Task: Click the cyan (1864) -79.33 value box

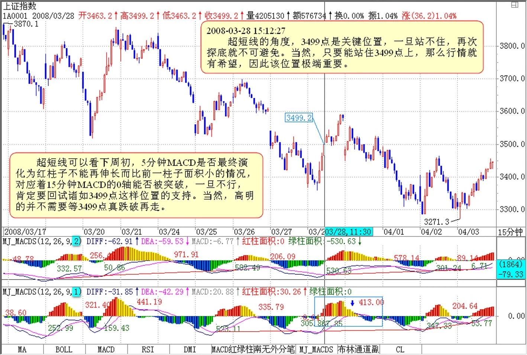Action: pyautogui.click(x=511, y=269)
